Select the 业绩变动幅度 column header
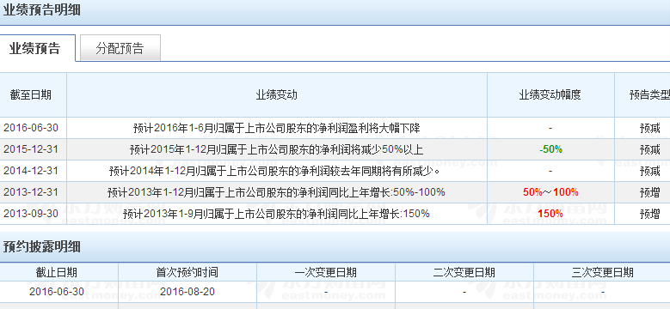Screen dimensions: 670x309 point(550,94)
